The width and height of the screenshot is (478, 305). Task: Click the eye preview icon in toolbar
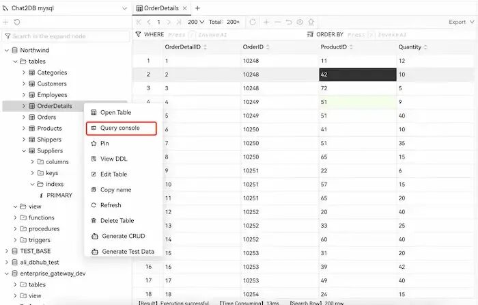point(300,22)
